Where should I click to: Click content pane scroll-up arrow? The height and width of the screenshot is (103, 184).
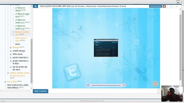click(x=181, y=9)
